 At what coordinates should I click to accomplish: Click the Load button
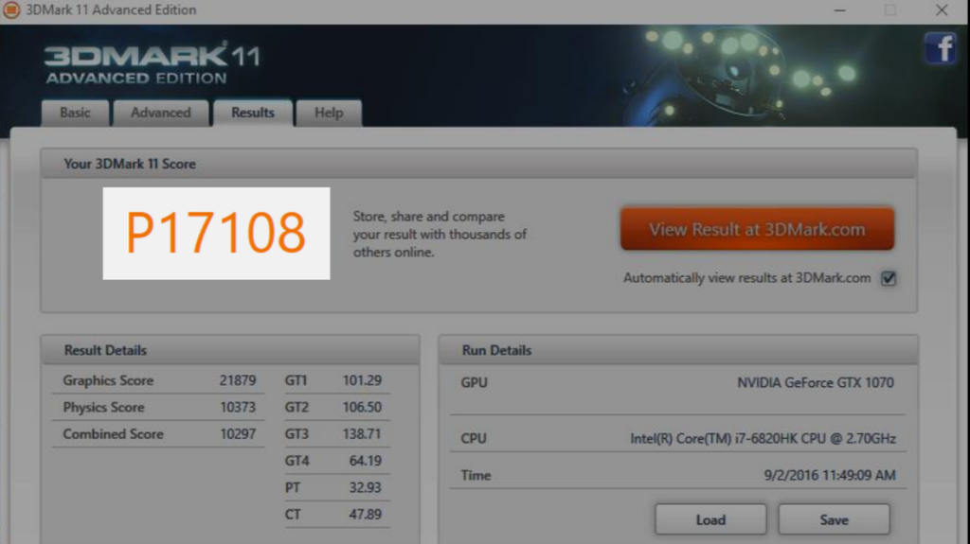pos(710,520)
